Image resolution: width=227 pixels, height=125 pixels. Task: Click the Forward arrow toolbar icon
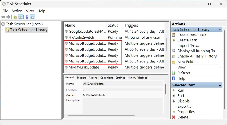[x=8, y=17]
